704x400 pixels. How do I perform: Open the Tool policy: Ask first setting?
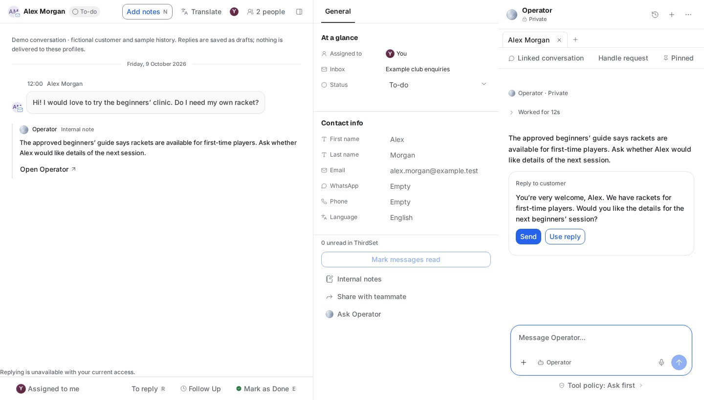601,385
